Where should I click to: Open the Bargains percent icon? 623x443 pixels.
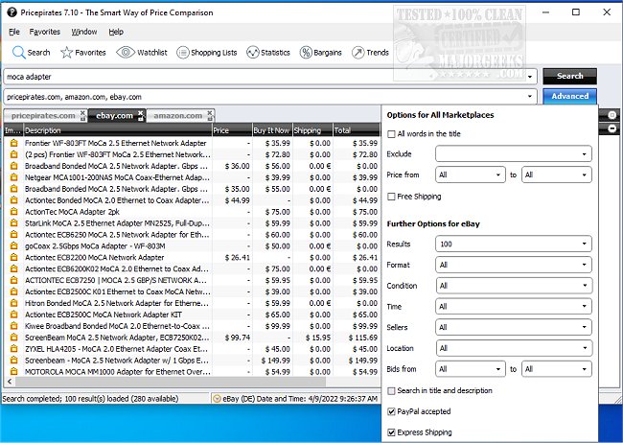coord(320,53)
